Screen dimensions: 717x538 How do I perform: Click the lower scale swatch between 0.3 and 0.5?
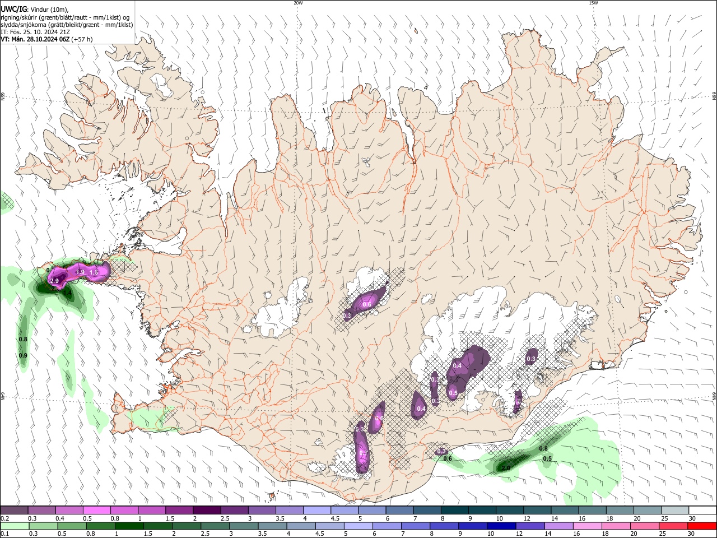click(43, 526)
